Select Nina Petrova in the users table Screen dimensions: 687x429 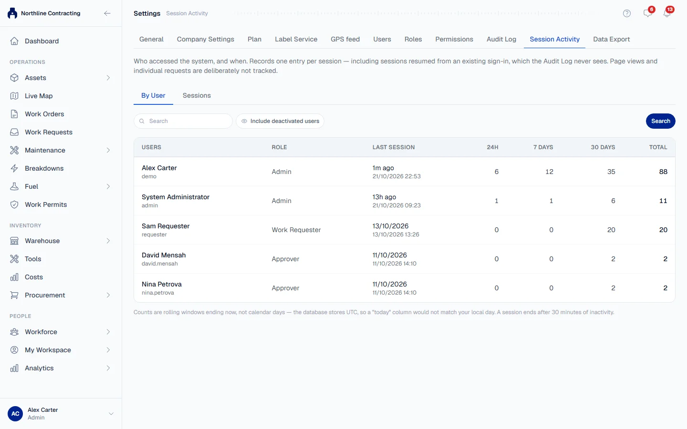pyautogui.click(x=162, y=284)
